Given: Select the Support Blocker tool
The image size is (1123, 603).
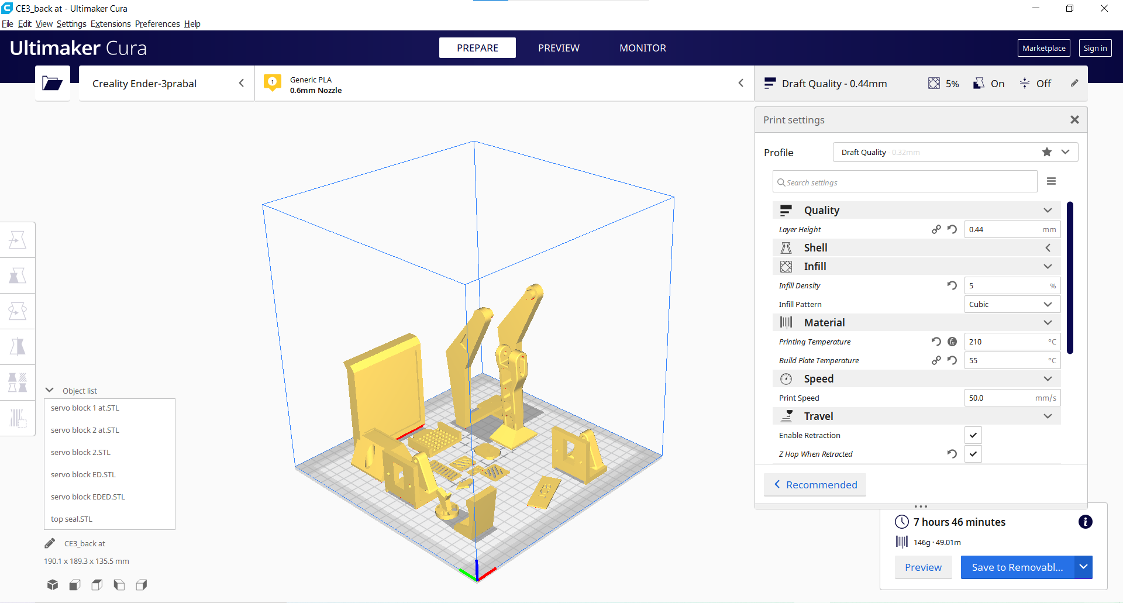Looking at the screenshot, I should coord(18,418).
